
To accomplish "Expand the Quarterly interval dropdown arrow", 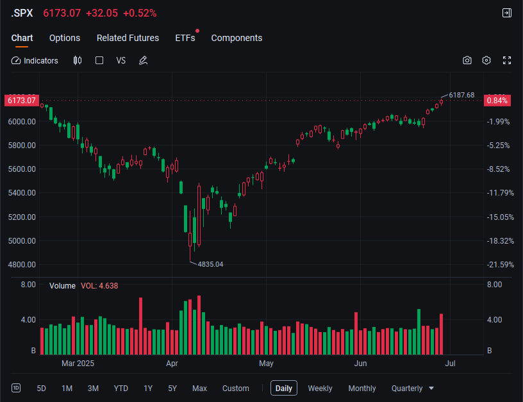I will [431, 389].
